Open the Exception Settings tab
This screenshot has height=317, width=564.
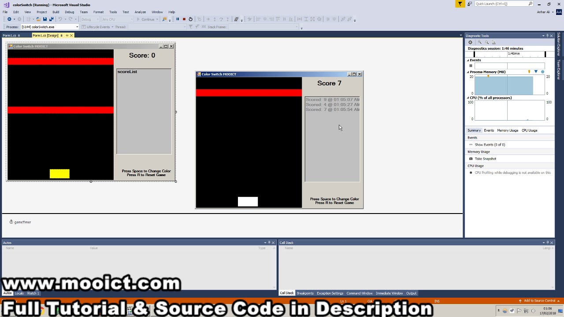(330, 293)
